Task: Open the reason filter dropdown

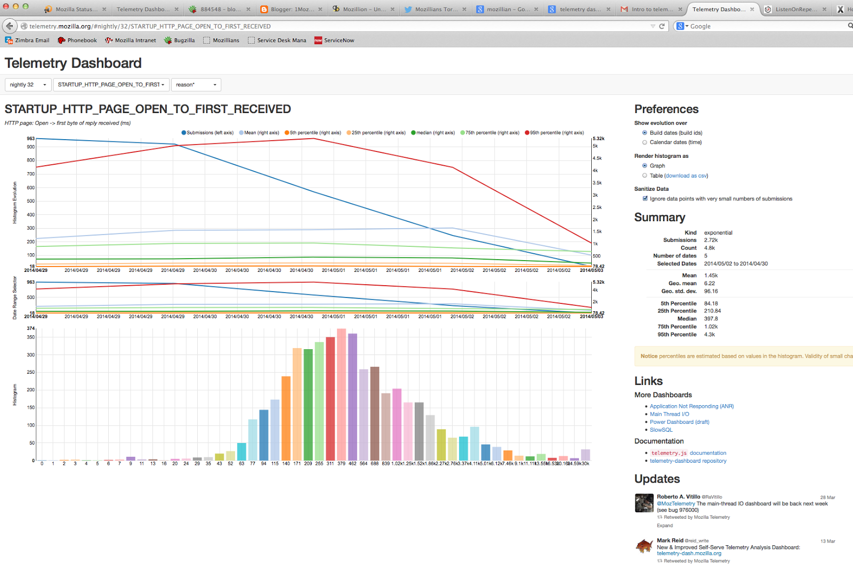Action: click(x=196, y=84)
